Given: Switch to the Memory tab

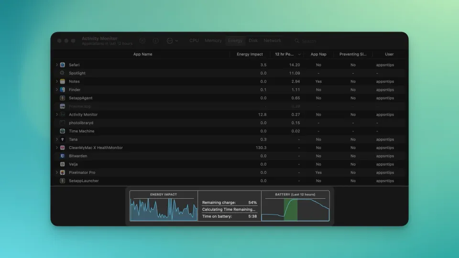Looking at the screenshot, I should click(x=213, y=41).
